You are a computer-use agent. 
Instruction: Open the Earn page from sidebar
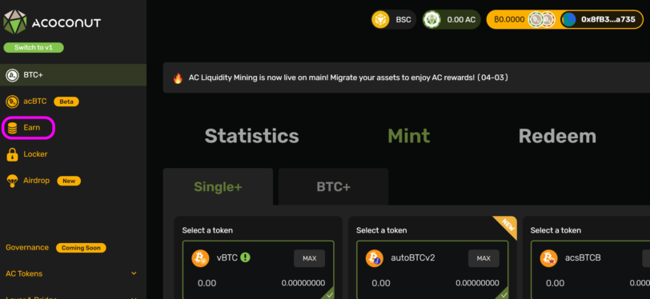click(x=29, y=128)
